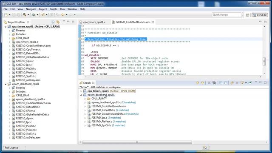Minimize the editor area
Viewport: 272px width, 153px height.
[261, 21]
